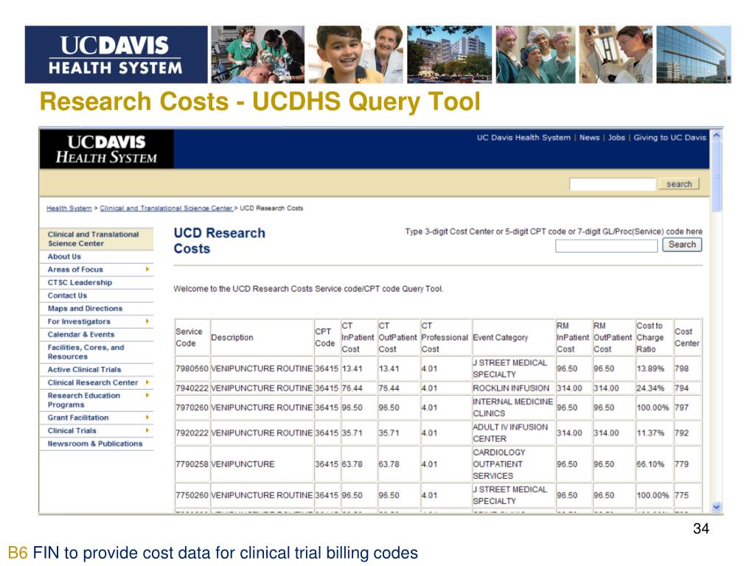The image size is (755, 566).
Task: Open Clinical Research Center menu item
Action: tap(92, 382)
